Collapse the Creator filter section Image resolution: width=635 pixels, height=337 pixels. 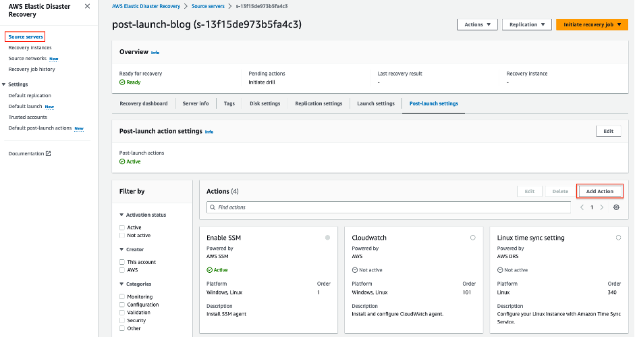[x=121, y=249]
